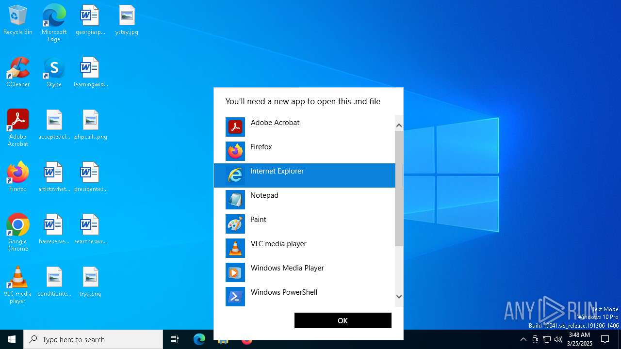
Task: Pick Internet Explorer icon in the dialog
Action: coord(235,175)
